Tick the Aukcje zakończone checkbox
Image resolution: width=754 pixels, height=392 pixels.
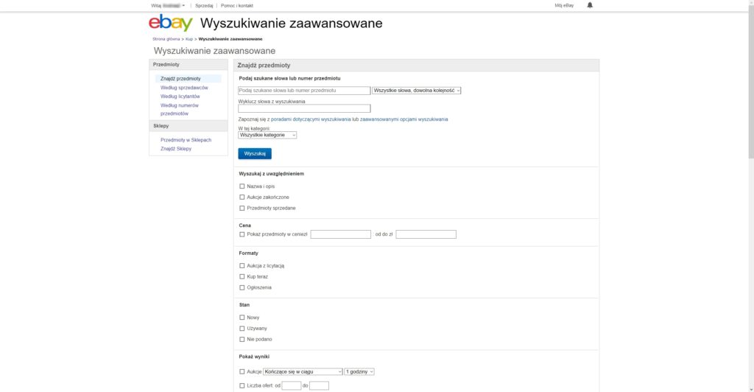tap(242, 197)
